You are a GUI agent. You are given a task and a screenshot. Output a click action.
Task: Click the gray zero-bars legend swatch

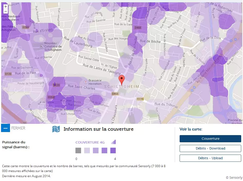pyautogui.click(x=78, y=150)
